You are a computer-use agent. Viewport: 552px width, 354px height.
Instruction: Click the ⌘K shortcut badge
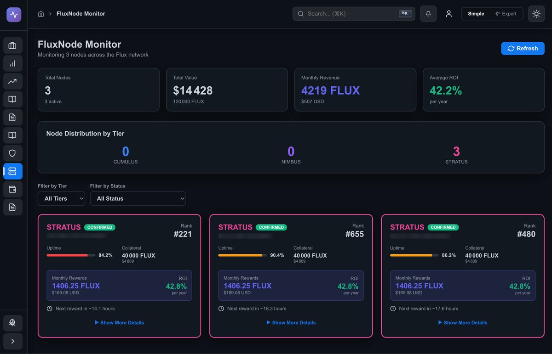pyautogui.click(x=405, y=14)
